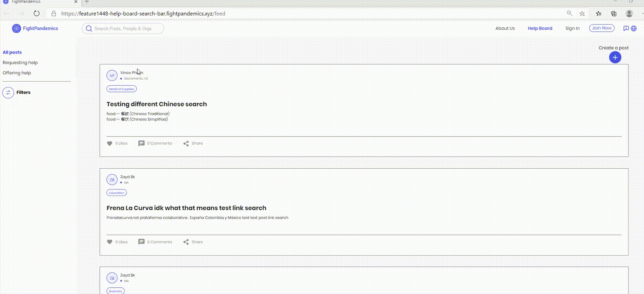This screenshot has height=294, width=644.
Task: Open the Testing different Chinese search title
Action: (157, 104)
